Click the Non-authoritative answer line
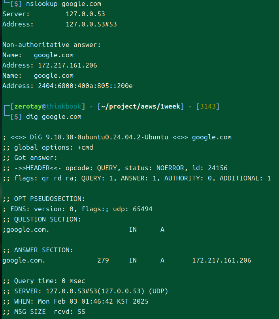This screenshot has height=319, width=279. [51, 45]
